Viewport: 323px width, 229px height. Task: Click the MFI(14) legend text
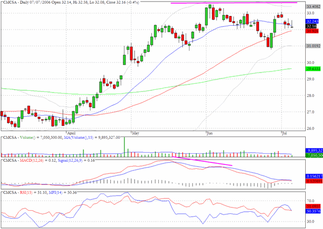pos(55,192)
